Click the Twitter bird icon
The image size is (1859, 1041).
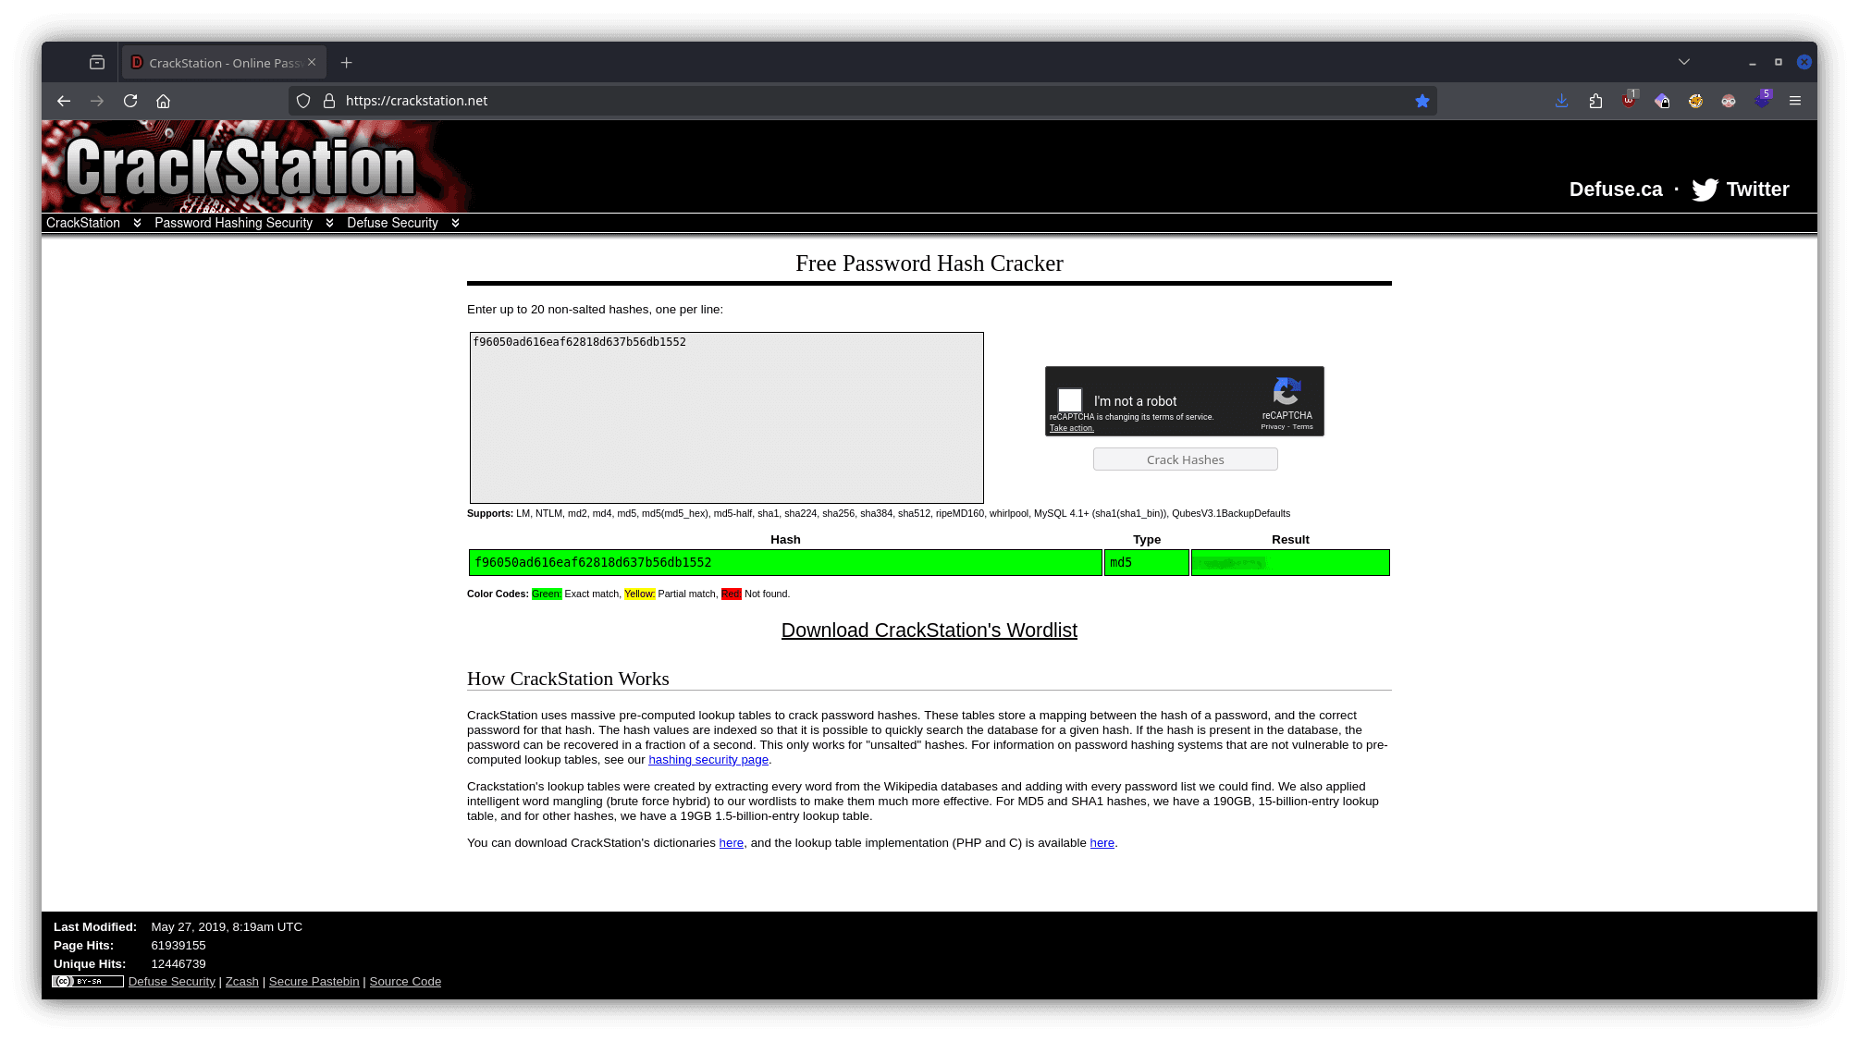tap(1706, 190)
